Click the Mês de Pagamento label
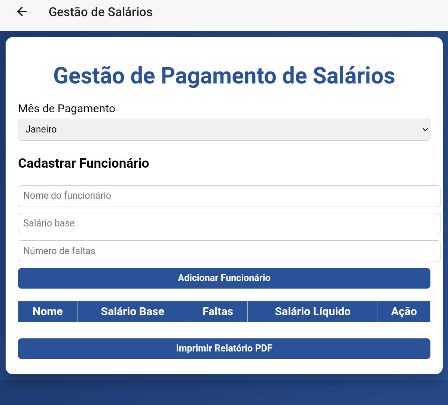Viewport: 448px width, 405px height. pos(67,109)
